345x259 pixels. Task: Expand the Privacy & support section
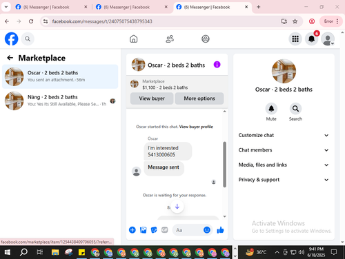click(284, 180)
